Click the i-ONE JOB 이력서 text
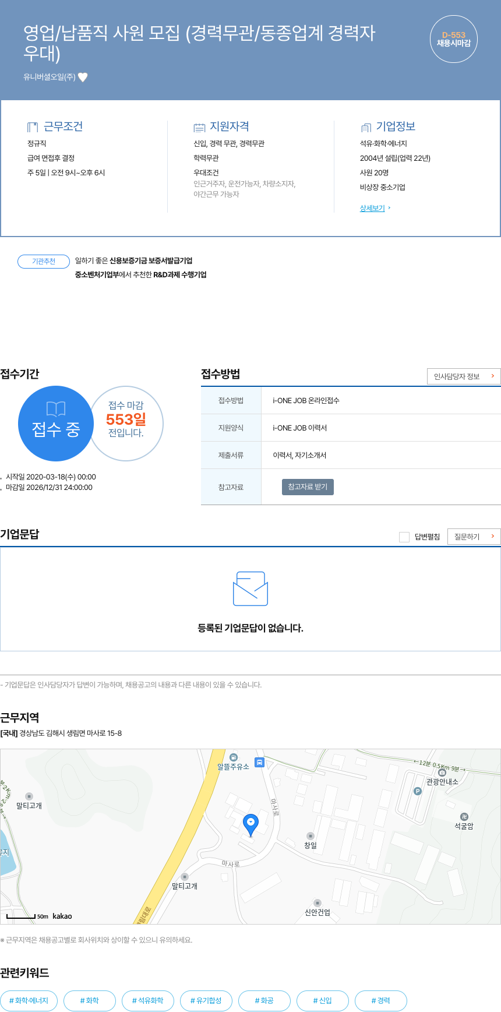 point(299,428)
